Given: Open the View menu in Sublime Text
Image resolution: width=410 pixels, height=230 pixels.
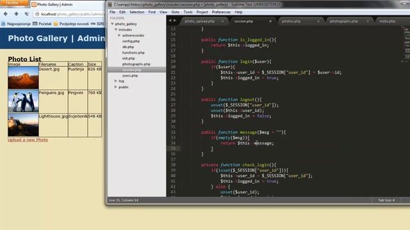Looking at the screenshot, I should point(163,12).
